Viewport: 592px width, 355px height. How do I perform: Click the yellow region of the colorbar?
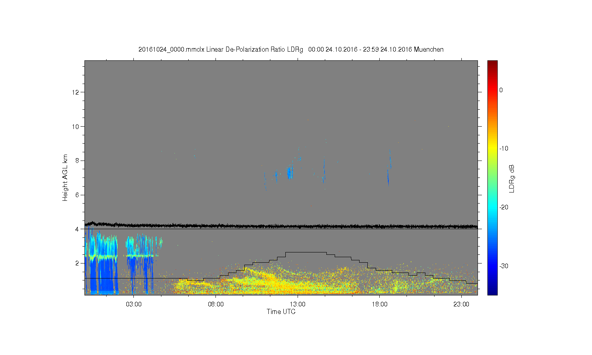click(x=493, y=149)
